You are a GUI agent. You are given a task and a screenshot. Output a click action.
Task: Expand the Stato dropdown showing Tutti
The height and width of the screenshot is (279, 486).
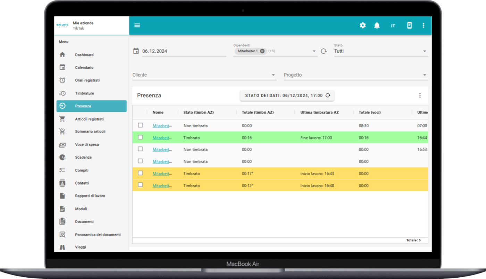(x=380, y=51)
